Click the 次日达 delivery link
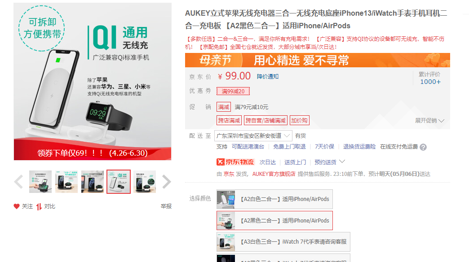Screen dimensions: 469x262 pyautogui.click(x=267, y=162)
